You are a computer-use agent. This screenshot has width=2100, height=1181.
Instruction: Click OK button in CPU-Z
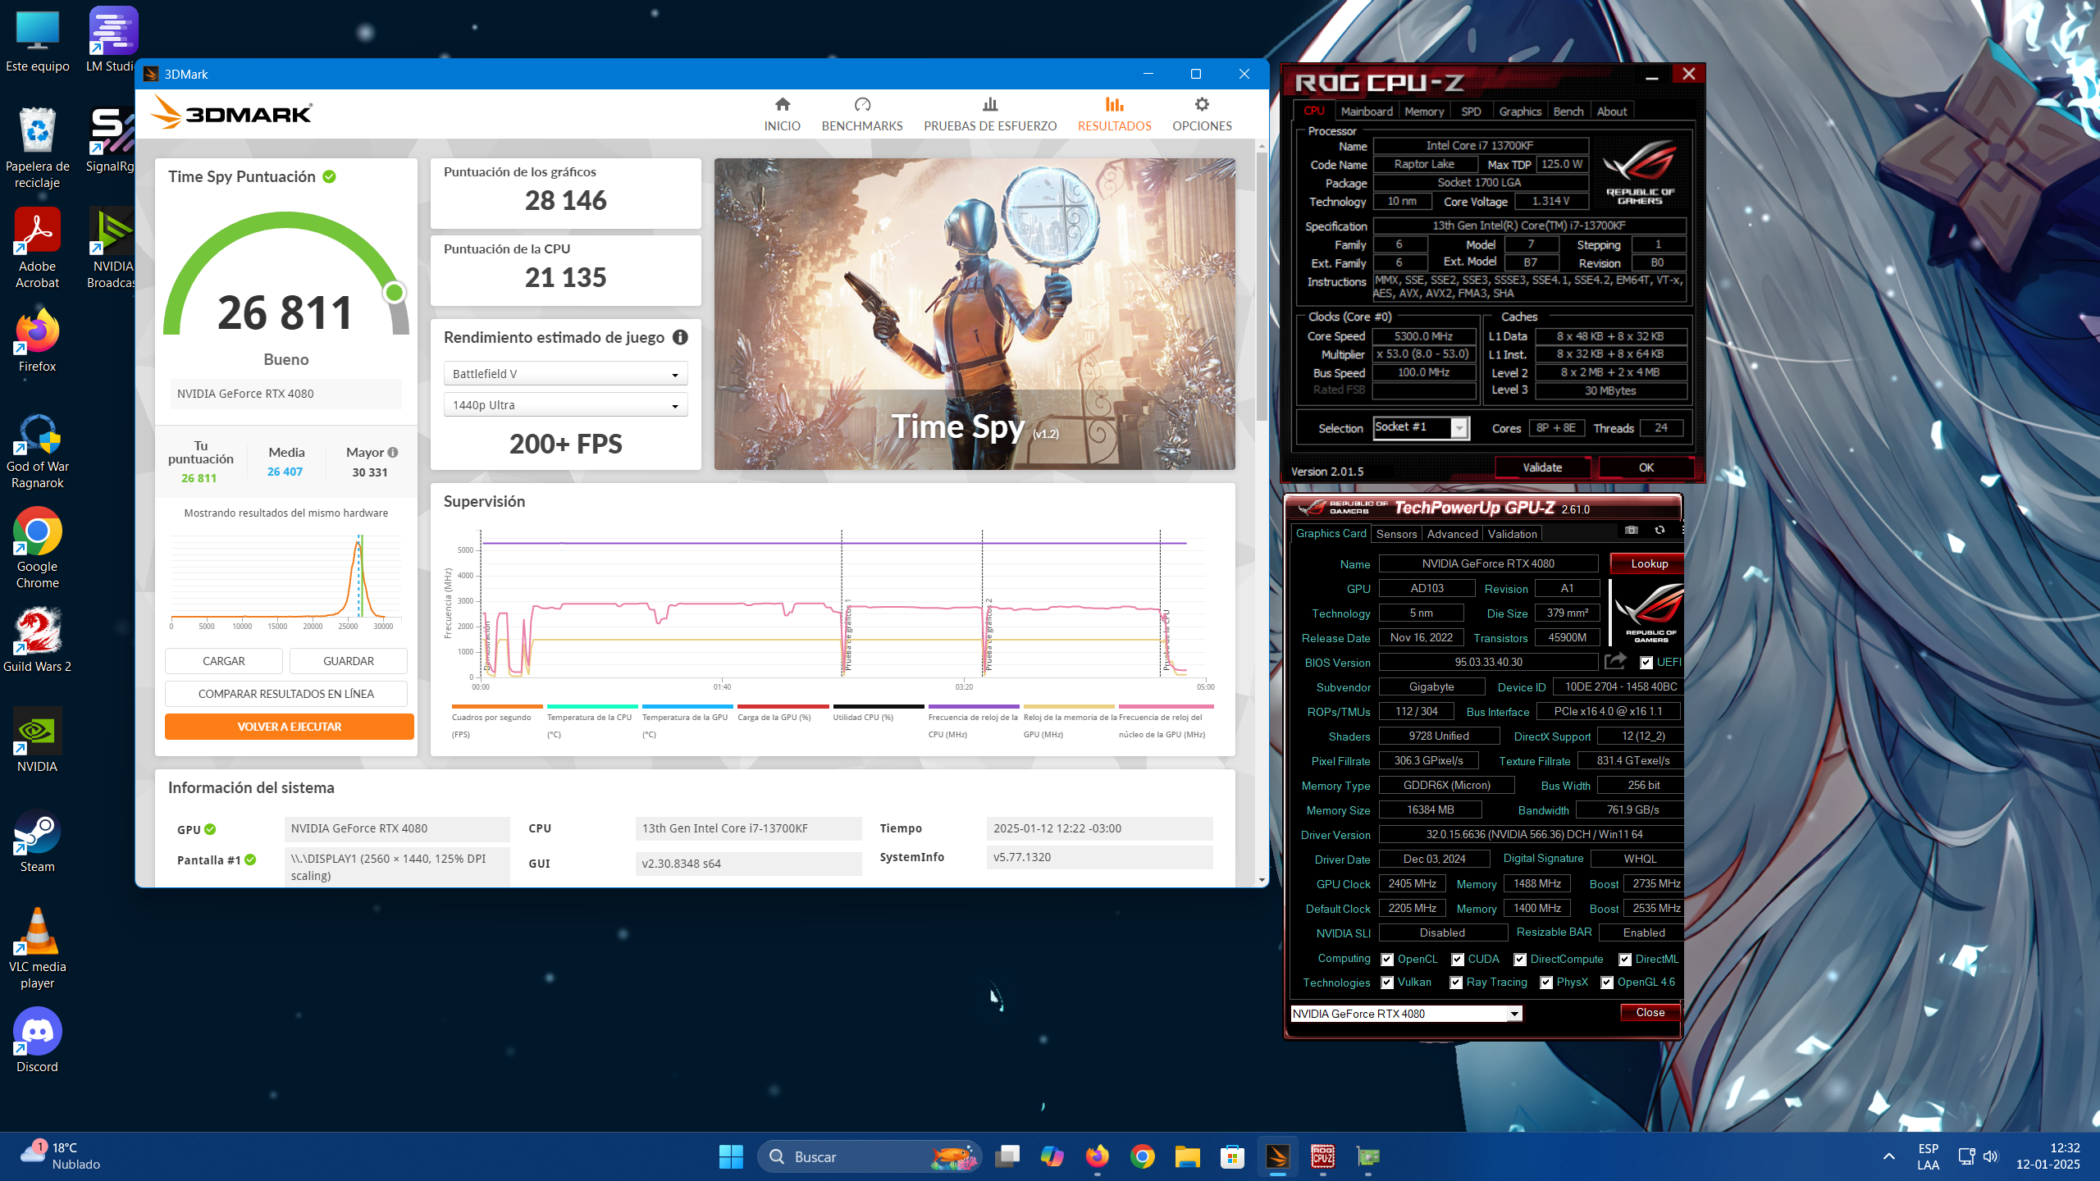(x=1646, y=467)
